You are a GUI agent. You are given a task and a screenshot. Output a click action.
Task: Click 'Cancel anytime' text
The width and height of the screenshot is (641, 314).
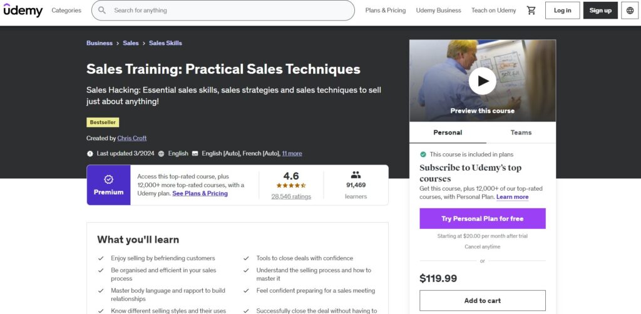pos(483,246)
